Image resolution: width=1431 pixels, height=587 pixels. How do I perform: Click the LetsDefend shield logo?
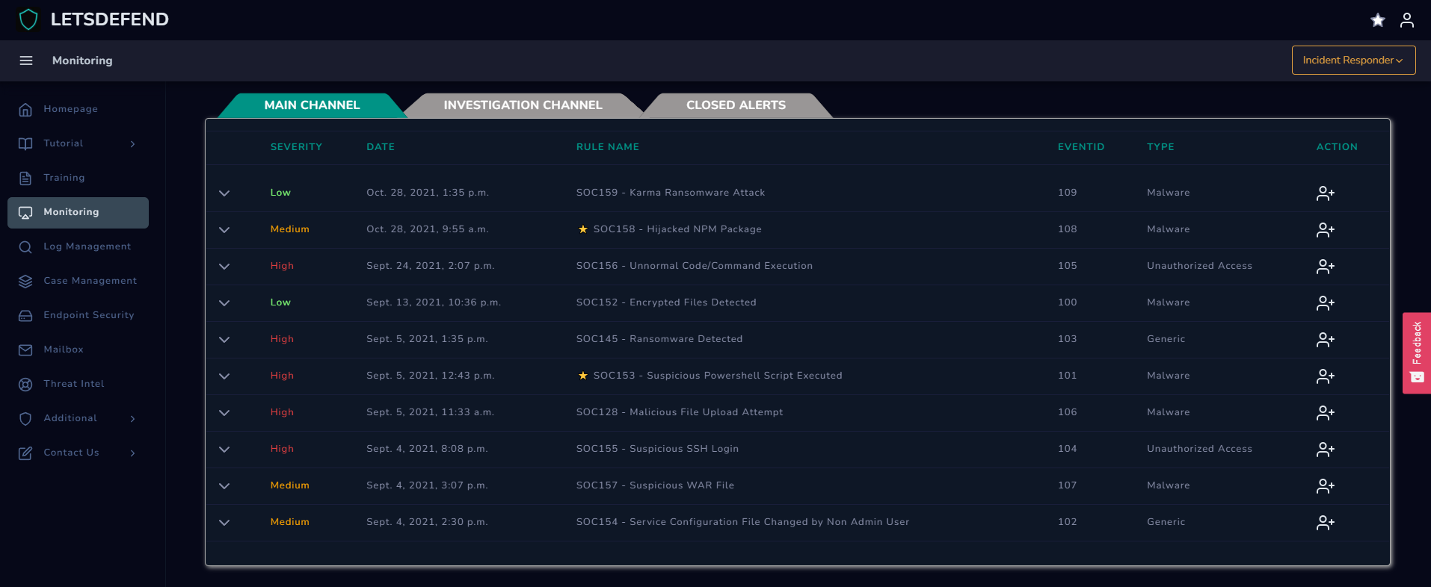click(x=28, y=19)
